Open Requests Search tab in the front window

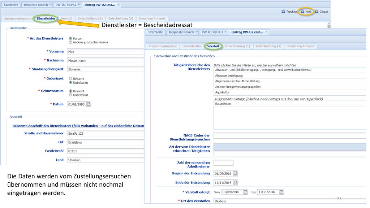(182, 32)
